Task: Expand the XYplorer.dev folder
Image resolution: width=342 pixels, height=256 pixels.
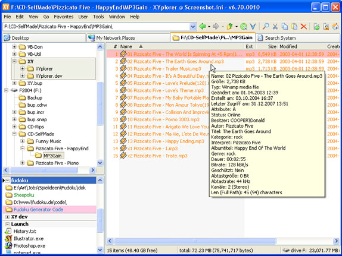Action: click(22, 76)
